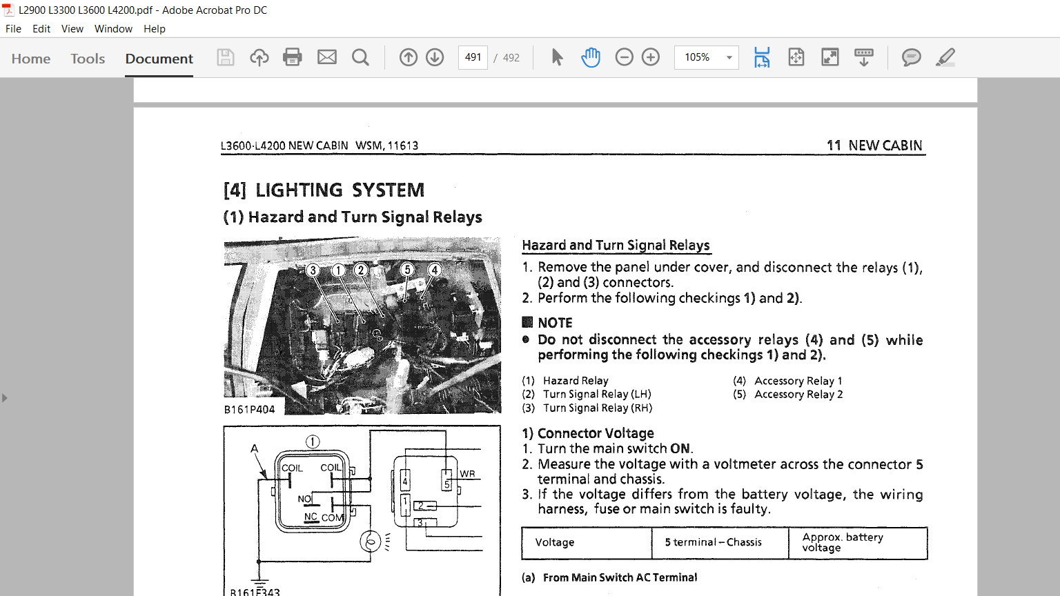Click the underlined 'Hazard and Turn Signal Relays' heading
Viewport: 1060px width, 596px height.
pyautogui.click(x=616, y=245)
